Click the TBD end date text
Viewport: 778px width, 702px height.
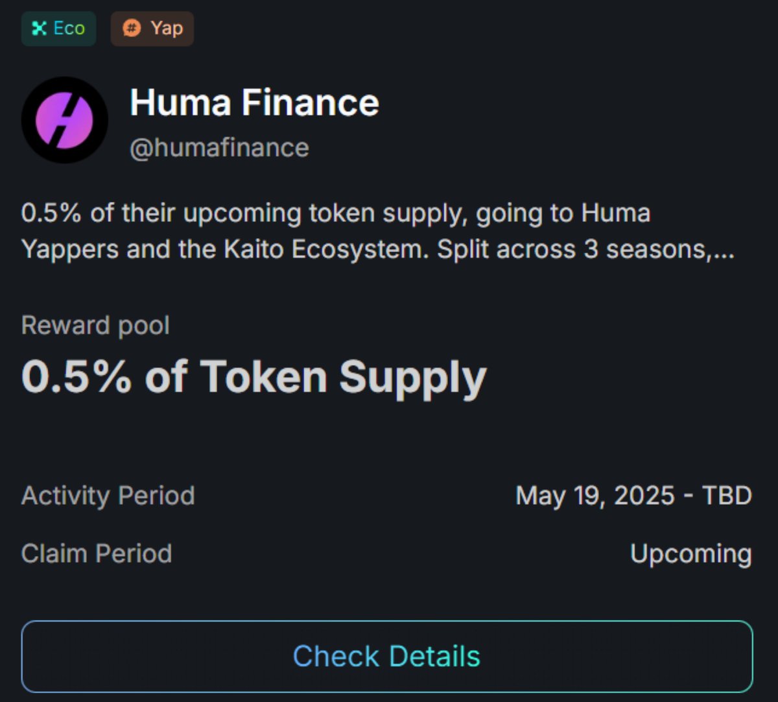click(x=727, y=496)
